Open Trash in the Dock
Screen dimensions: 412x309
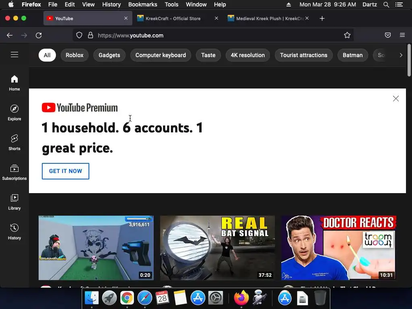point(320,298)
